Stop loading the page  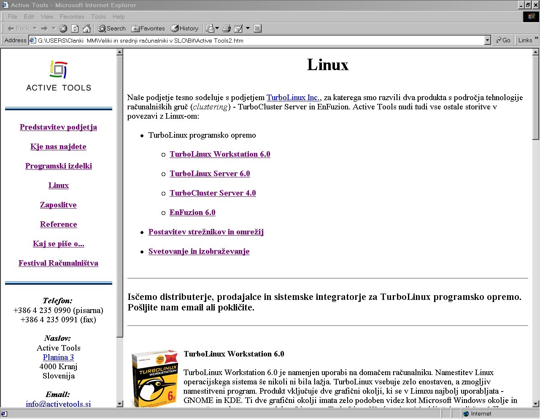(x=63, y=28)
